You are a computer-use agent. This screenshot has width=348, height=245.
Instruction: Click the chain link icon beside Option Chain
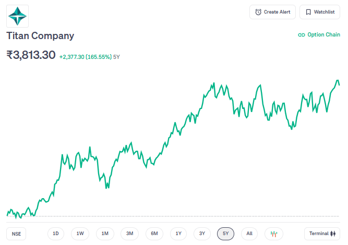coord(301,35)
